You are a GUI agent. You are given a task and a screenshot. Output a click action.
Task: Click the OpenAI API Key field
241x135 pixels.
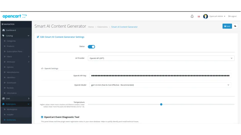(x=160, y=76)
